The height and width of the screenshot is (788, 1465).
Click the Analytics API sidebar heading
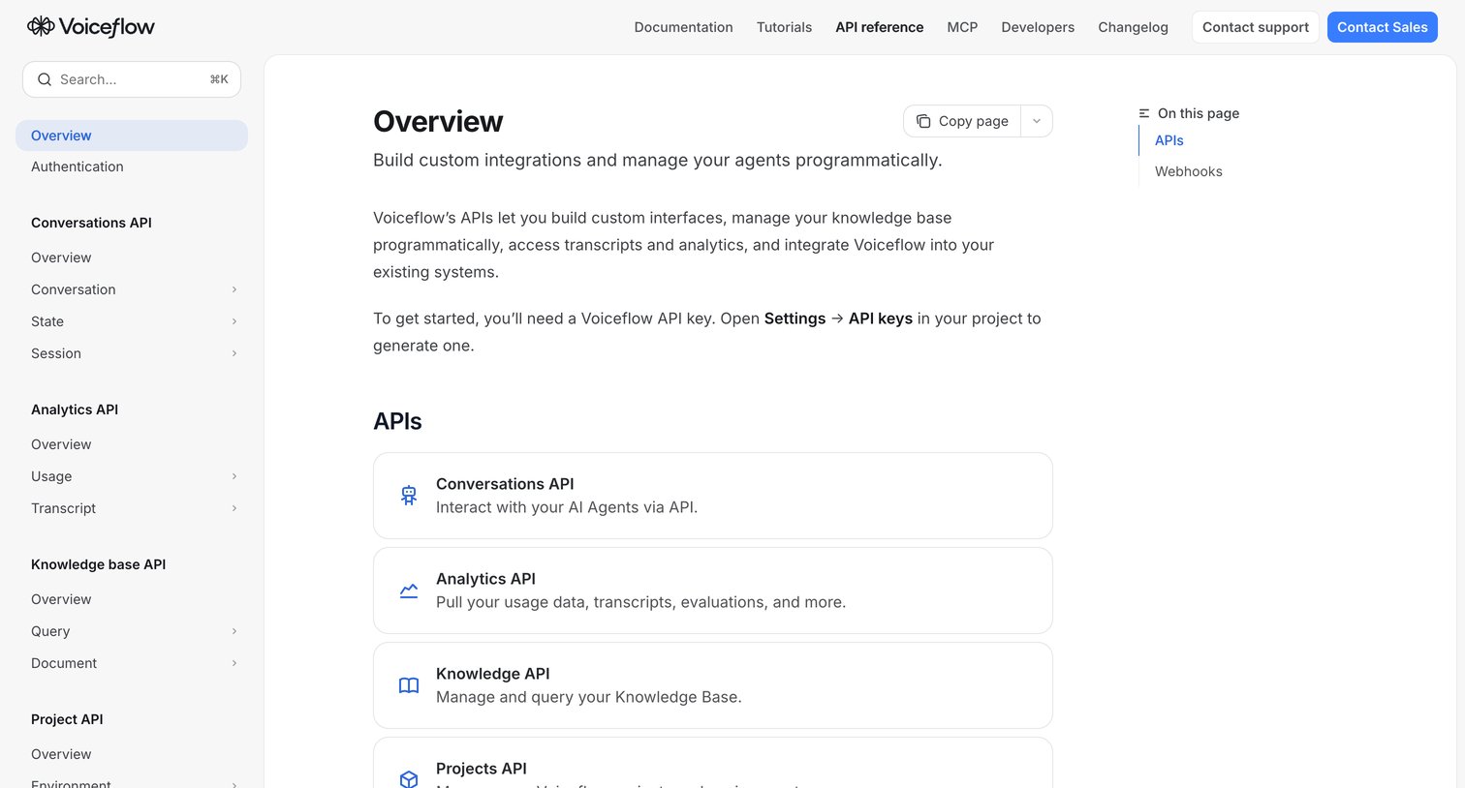click(75, 409)
